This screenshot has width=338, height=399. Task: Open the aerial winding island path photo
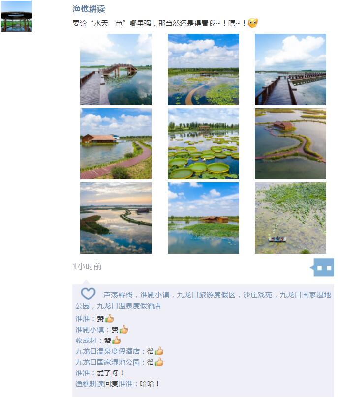pyautogui.click(x=290, y=144)
